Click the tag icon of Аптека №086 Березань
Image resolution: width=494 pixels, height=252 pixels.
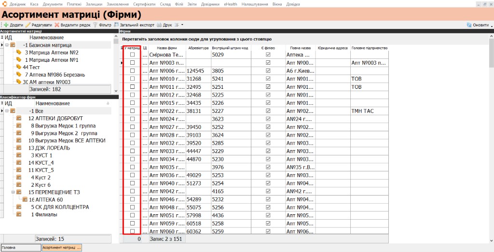[19, 75]
